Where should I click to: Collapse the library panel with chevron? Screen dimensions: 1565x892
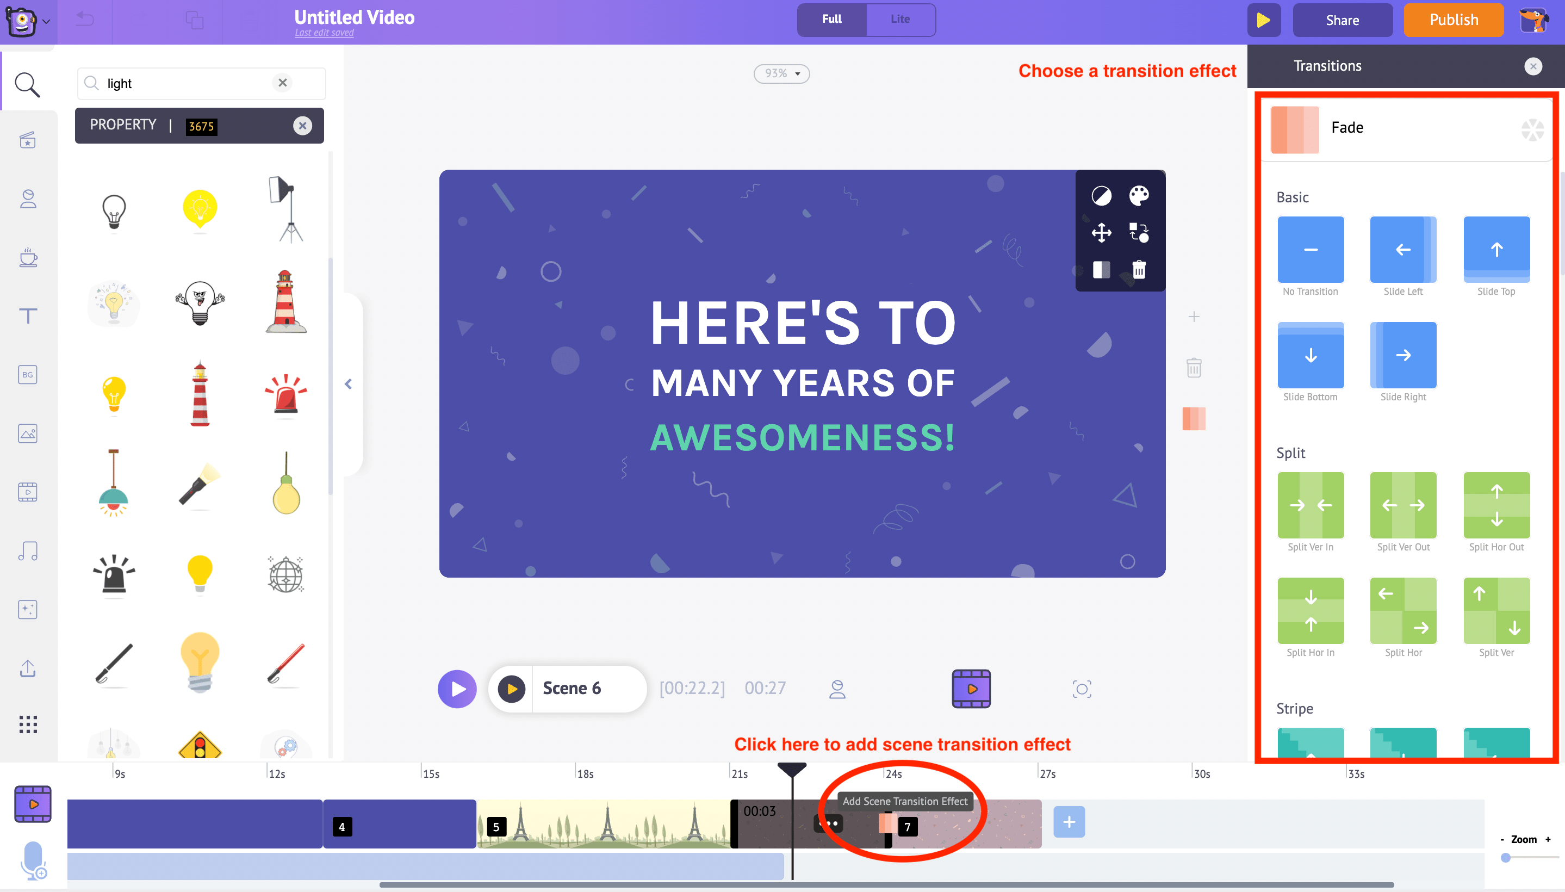[348, 384]
